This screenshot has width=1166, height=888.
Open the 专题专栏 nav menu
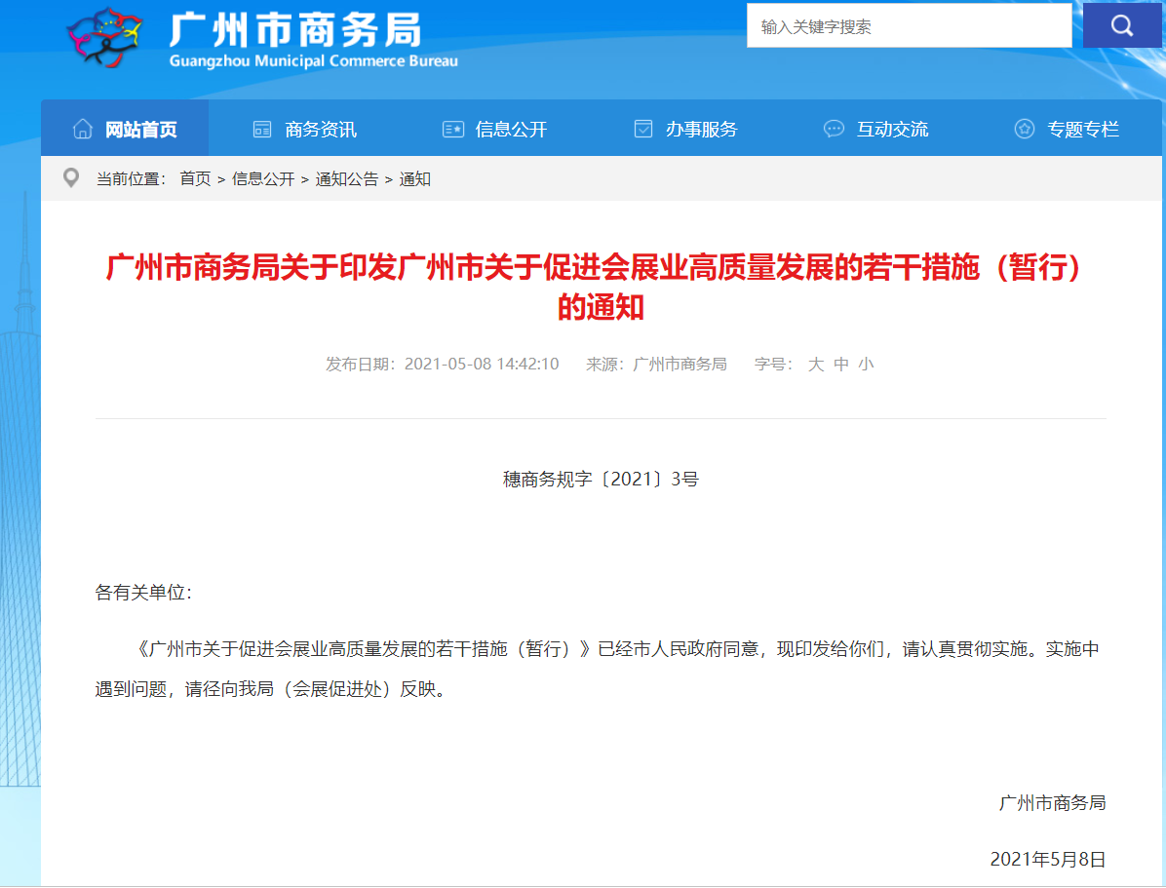coord(1067,129)
